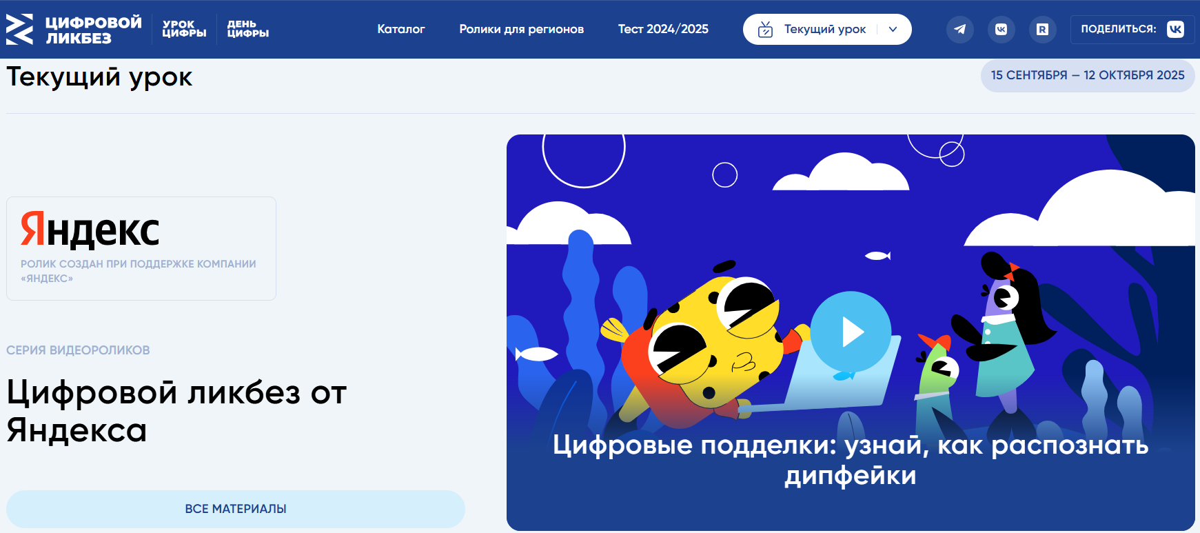Share via VK icon next to Поделиться
The image size is (1200, 533).
click(x=1175, y=29)
